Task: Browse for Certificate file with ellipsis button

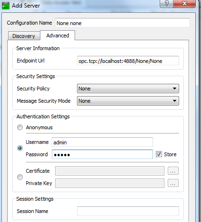Action: tap(173, 171)
